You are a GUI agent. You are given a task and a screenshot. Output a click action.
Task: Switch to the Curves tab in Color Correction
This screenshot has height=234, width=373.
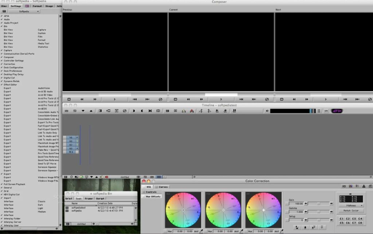162,187
